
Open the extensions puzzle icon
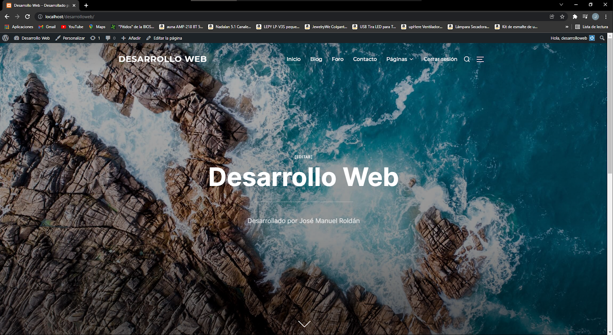tap(575, 16)
